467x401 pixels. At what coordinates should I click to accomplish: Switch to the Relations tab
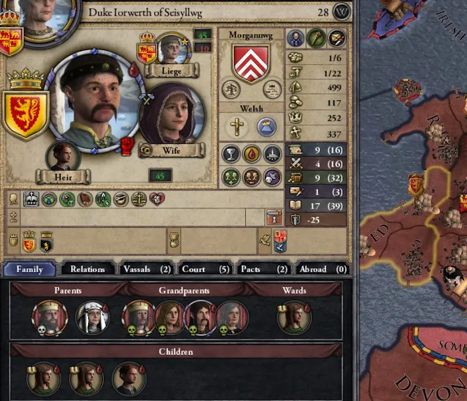pos(88,269)
